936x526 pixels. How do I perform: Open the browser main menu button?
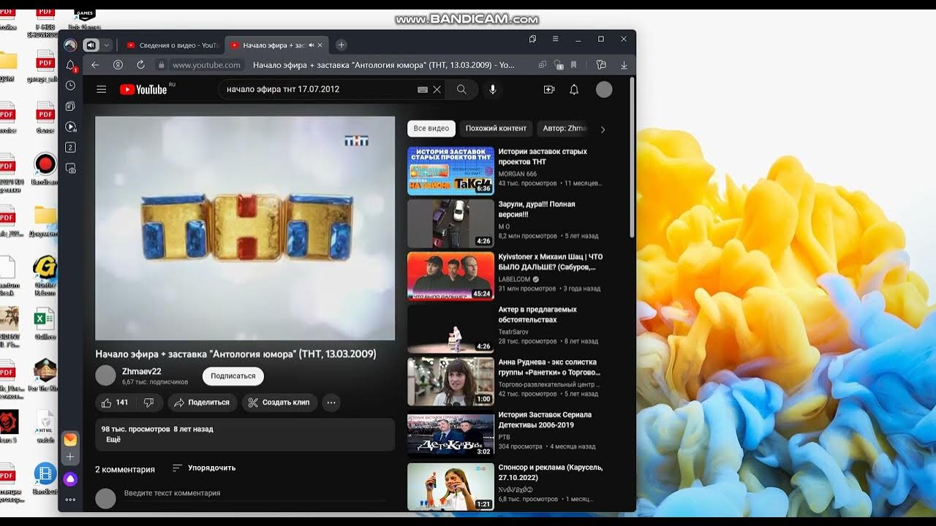[555, 39]
